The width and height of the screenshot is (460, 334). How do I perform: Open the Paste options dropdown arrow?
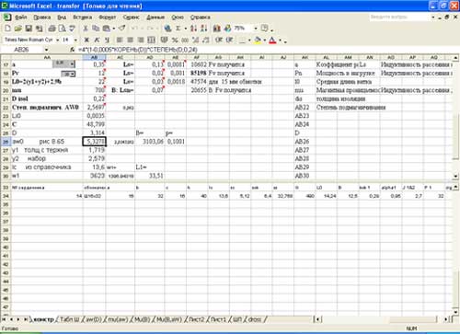click(x=113, y=29)
